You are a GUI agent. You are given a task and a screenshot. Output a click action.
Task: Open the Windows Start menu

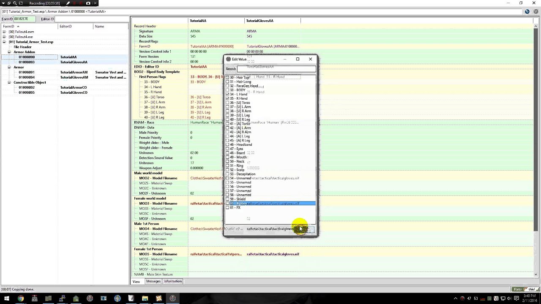6,299
